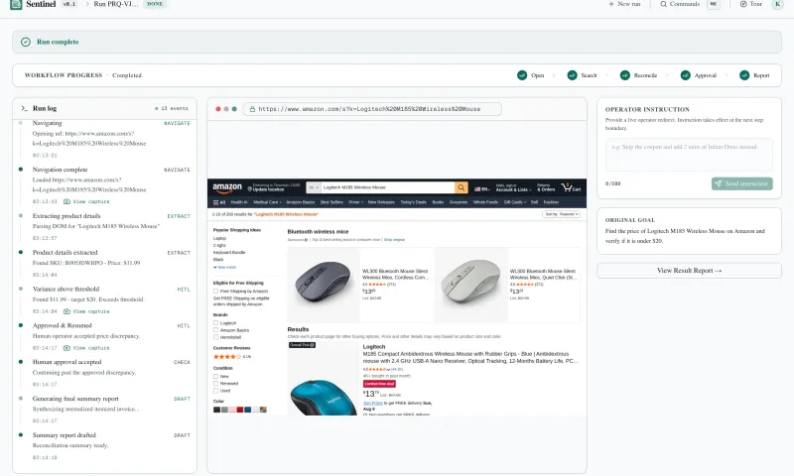Image resolution: width=794 pixels, height=476 pixels.
Task: Check the Used condition filter
Action: point(215,391)
